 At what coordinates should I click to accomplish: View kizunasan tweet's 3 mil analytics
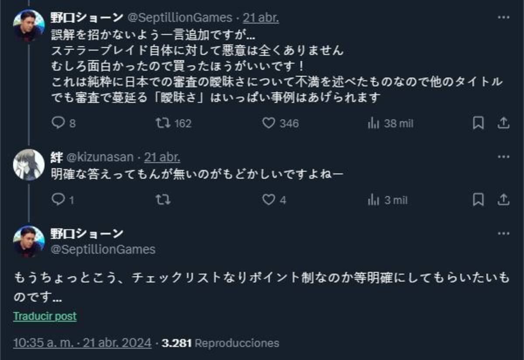click(x=388, y=200)
